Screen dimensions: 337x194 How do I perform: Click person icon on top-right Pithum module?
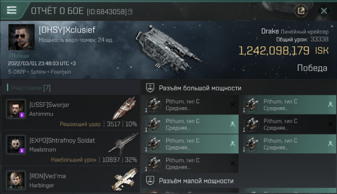330,105
